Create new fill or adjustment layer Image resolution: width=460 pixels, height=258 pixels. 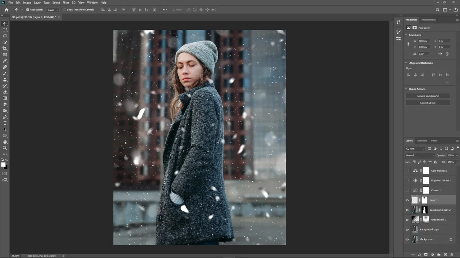[x=432, y=254]
